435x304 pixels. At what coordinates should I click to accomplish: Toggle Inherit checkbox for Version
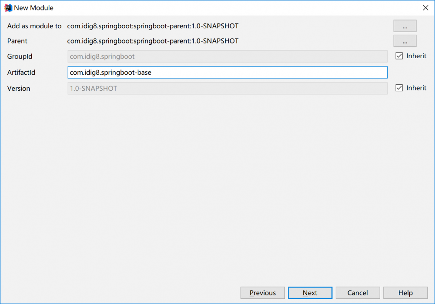pos(399,88)
